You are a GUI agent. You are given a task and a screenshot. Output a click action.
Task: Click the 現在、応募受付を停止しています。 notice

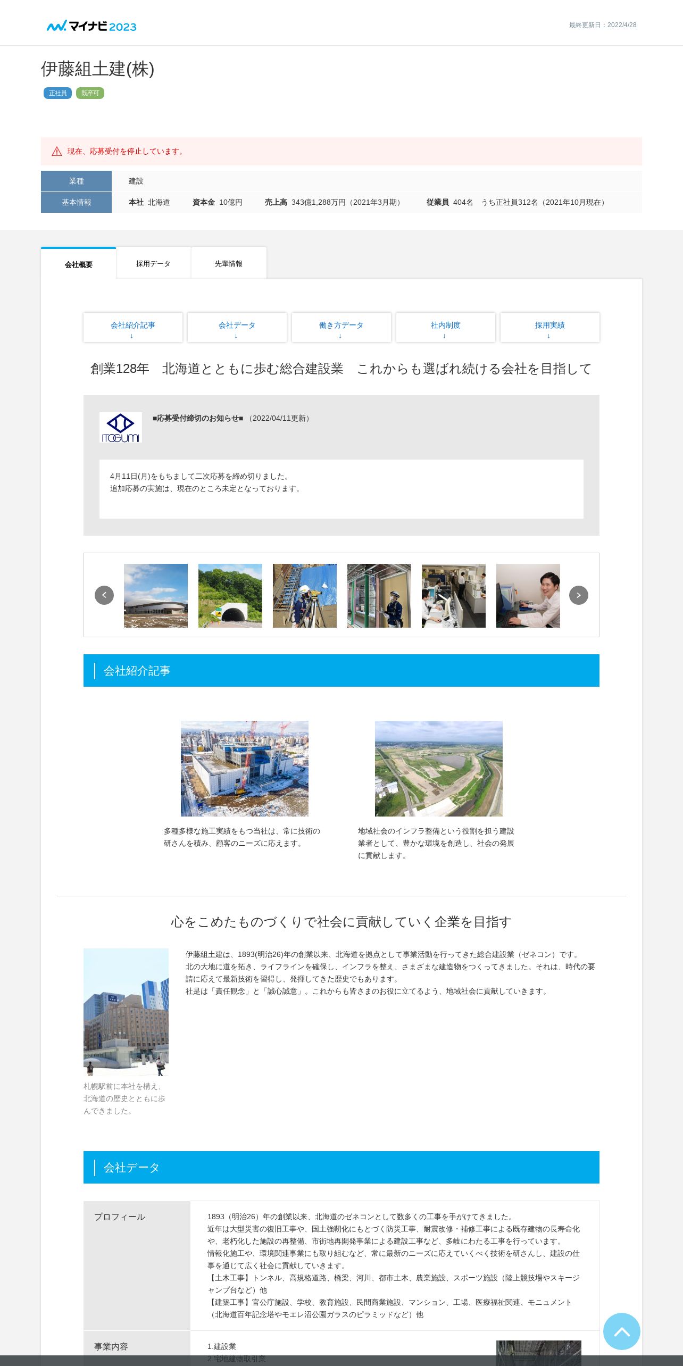[x=341, y=152]
